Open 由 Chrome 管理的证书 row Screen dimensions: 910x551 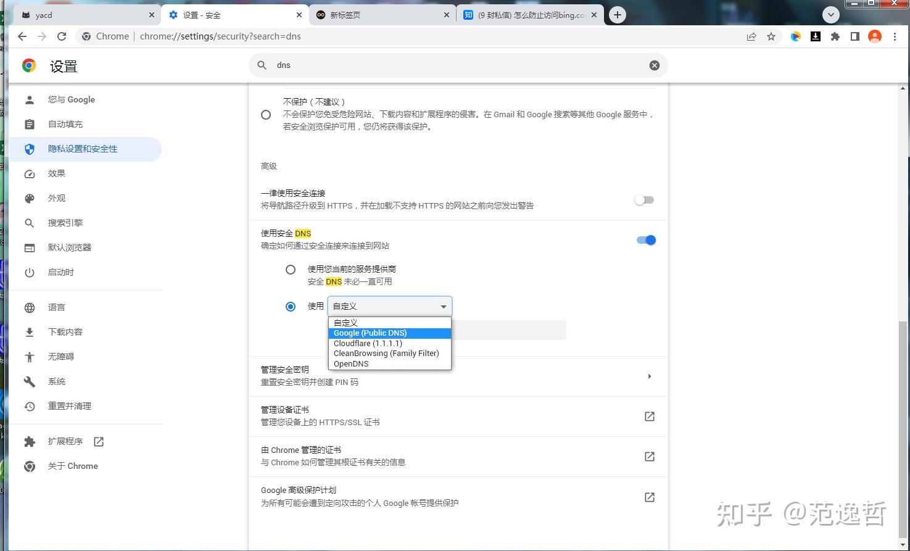[x=458, y=457]
